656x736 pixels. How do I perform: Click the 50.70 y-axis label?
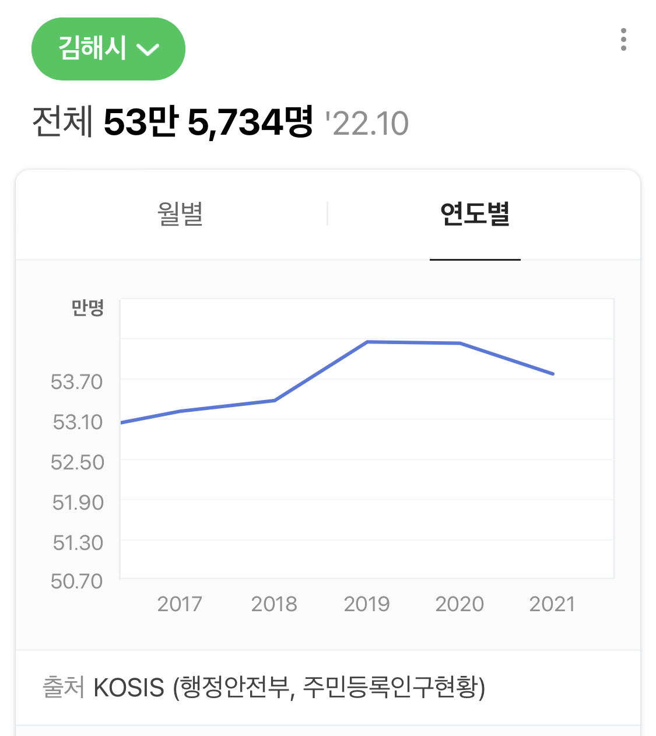pyautogui.click(x=77, y=581)
